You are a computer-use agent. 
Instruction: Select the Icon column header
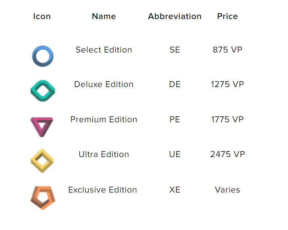click(42, 16)
